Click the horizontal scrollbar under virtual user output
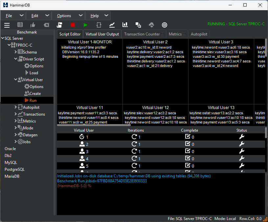The width and height of the screenshot is (268, 222). 94,125
